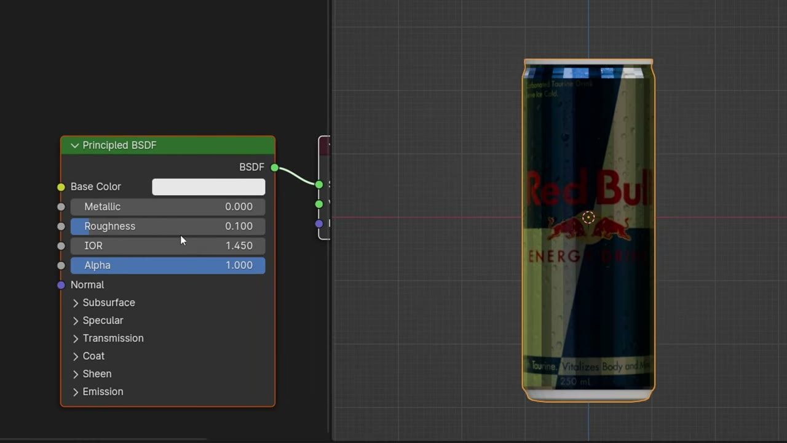Collapse the Principled BSDF node chevron

click(75, 145)
